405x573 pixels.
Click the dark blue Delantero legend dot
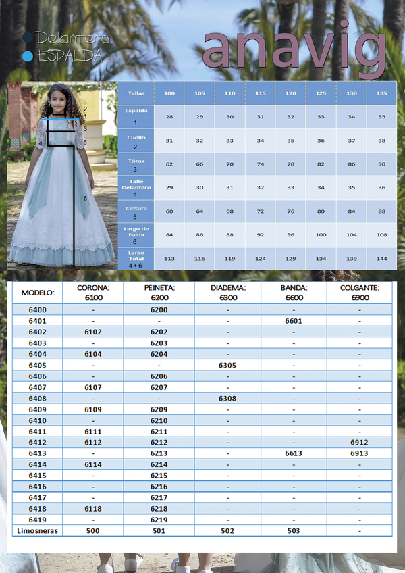coord(28,38)
